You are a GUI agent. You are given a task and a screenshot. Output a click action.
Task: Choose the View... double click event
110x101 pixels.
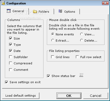82,34
